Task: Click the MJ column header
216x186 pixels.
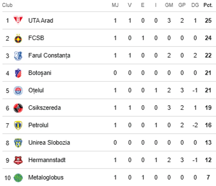Action: 115,6
